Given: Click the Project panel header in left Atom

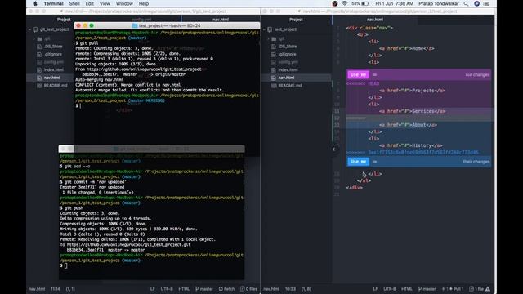Looking at the screenshot, I should tap(64, 20).
